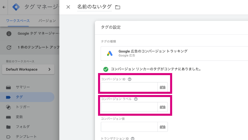Click the フォルダ folder icon
Viewport: 248px width, 140px height.
pyautogui.click(x=8, y=127)
